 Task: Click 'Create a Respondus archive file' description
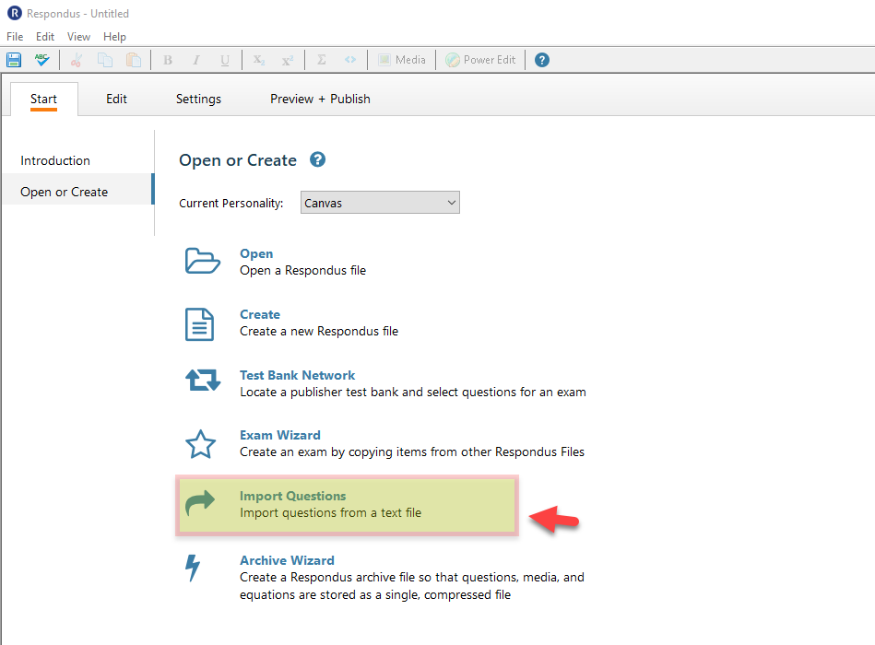click(412, 585)
